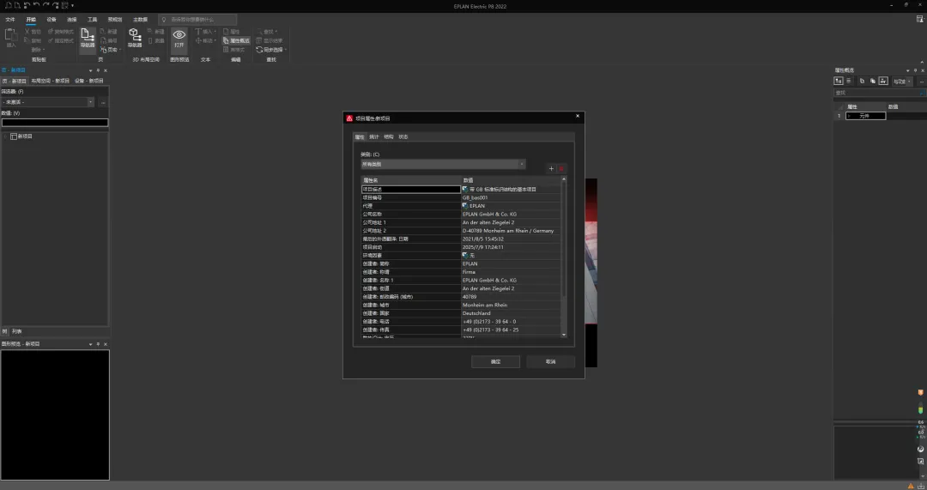Open the 工具 ribbon tab
Image resolution: width=927 pixels, height=490 pixels.
[92, 20]
